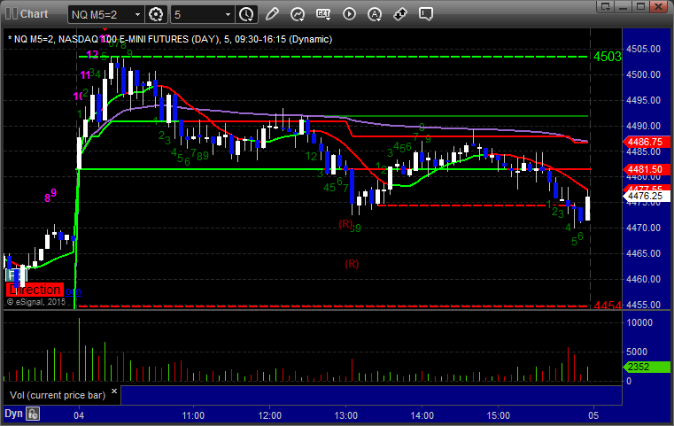Click the 2352 green volume marker
The image size is (674, 426).
[646, 368]
